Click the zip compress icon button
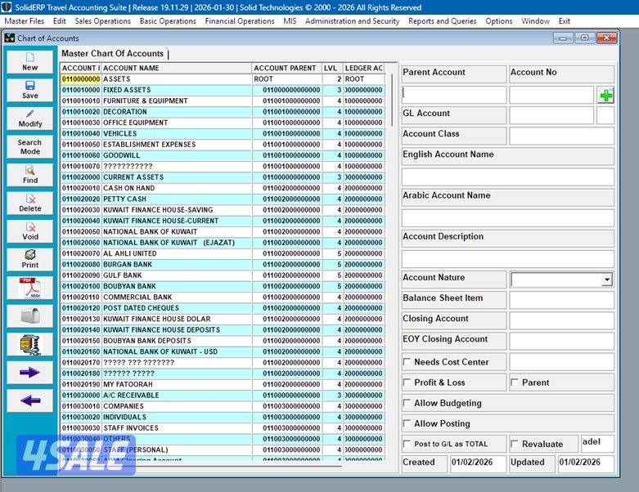 pyautogui.click(x=29, y=344)
